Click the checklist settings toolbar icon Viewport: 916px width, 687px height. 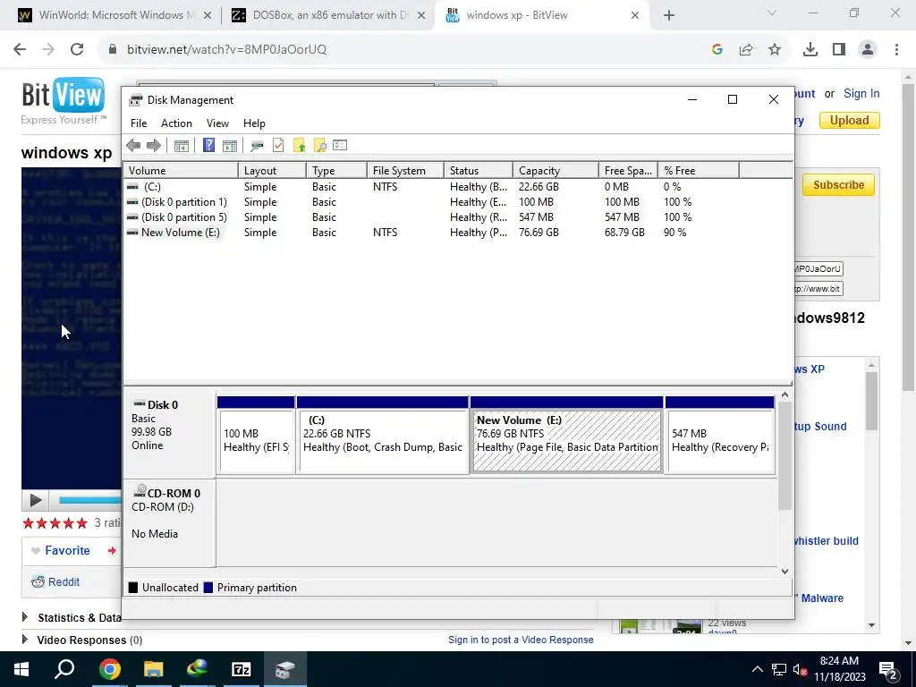click(340, 145)
